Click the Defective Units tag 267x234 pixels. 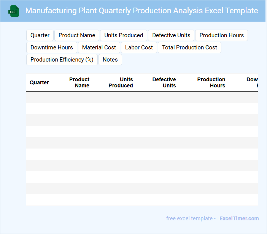pyautogui.click(x=171, y=35)
